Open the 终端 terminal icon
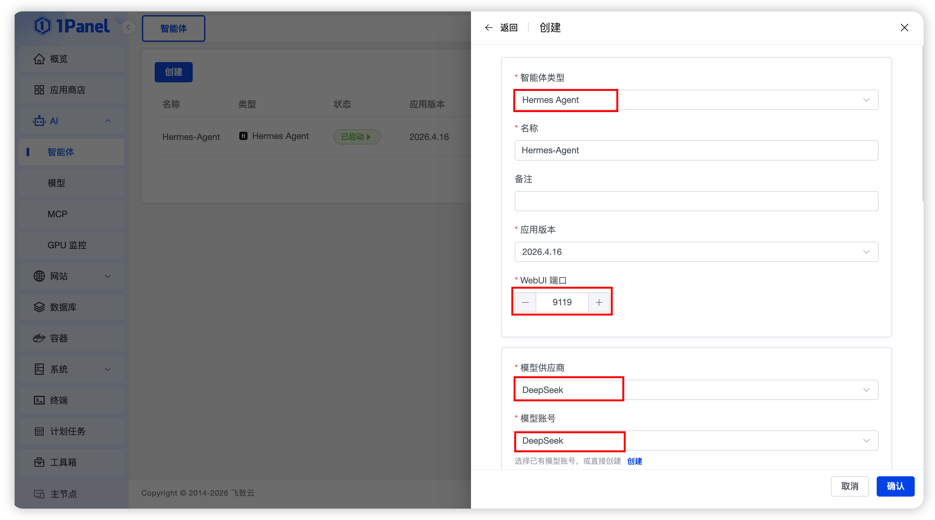 click(39, 400)
